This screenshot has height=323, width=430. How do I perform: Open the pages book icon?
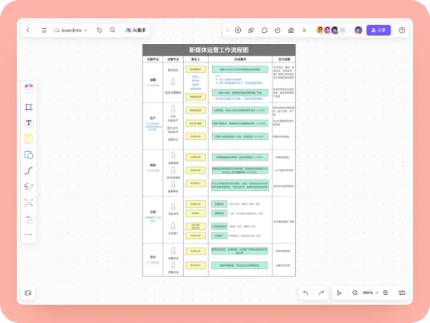point(402,293)
